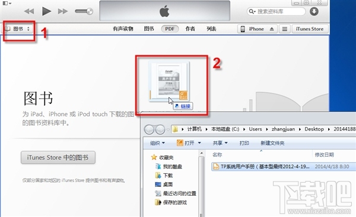Open the iTunes menu icon at top left

7,3
